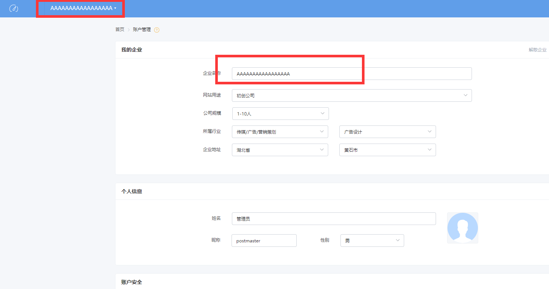Viewport: 549px width, 289px height.
Task: Open the 传媒/广告/营销策划 industry dropdown
Action: click(x=280, y=132)
